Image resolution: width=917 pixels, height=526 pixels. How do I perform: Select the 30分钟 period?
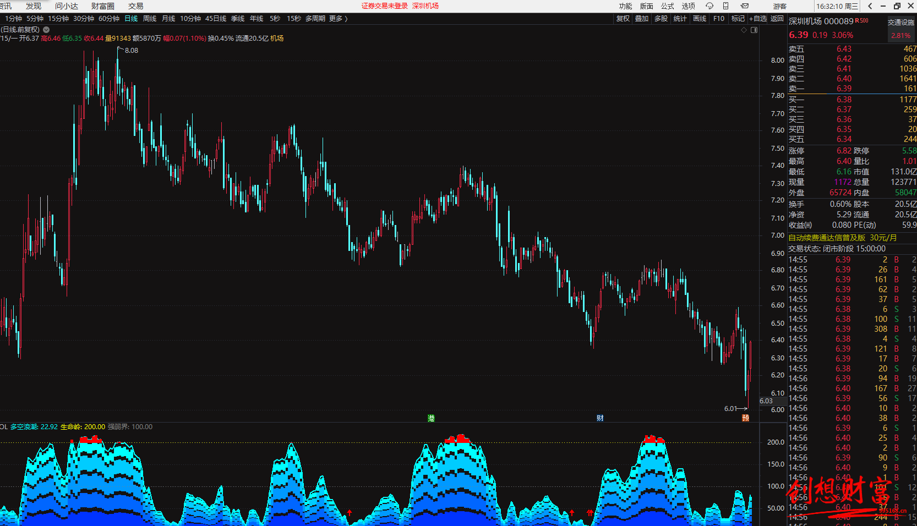(84, 19)
